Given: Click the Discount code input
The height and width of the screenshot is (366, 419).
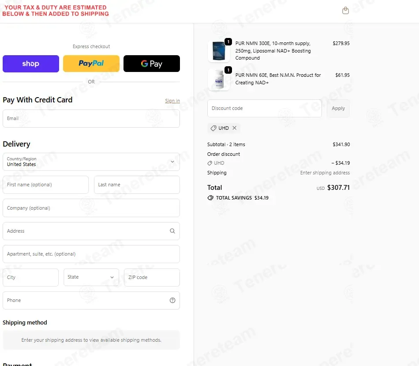Looking at the screenshot, I should pos(265,108).
